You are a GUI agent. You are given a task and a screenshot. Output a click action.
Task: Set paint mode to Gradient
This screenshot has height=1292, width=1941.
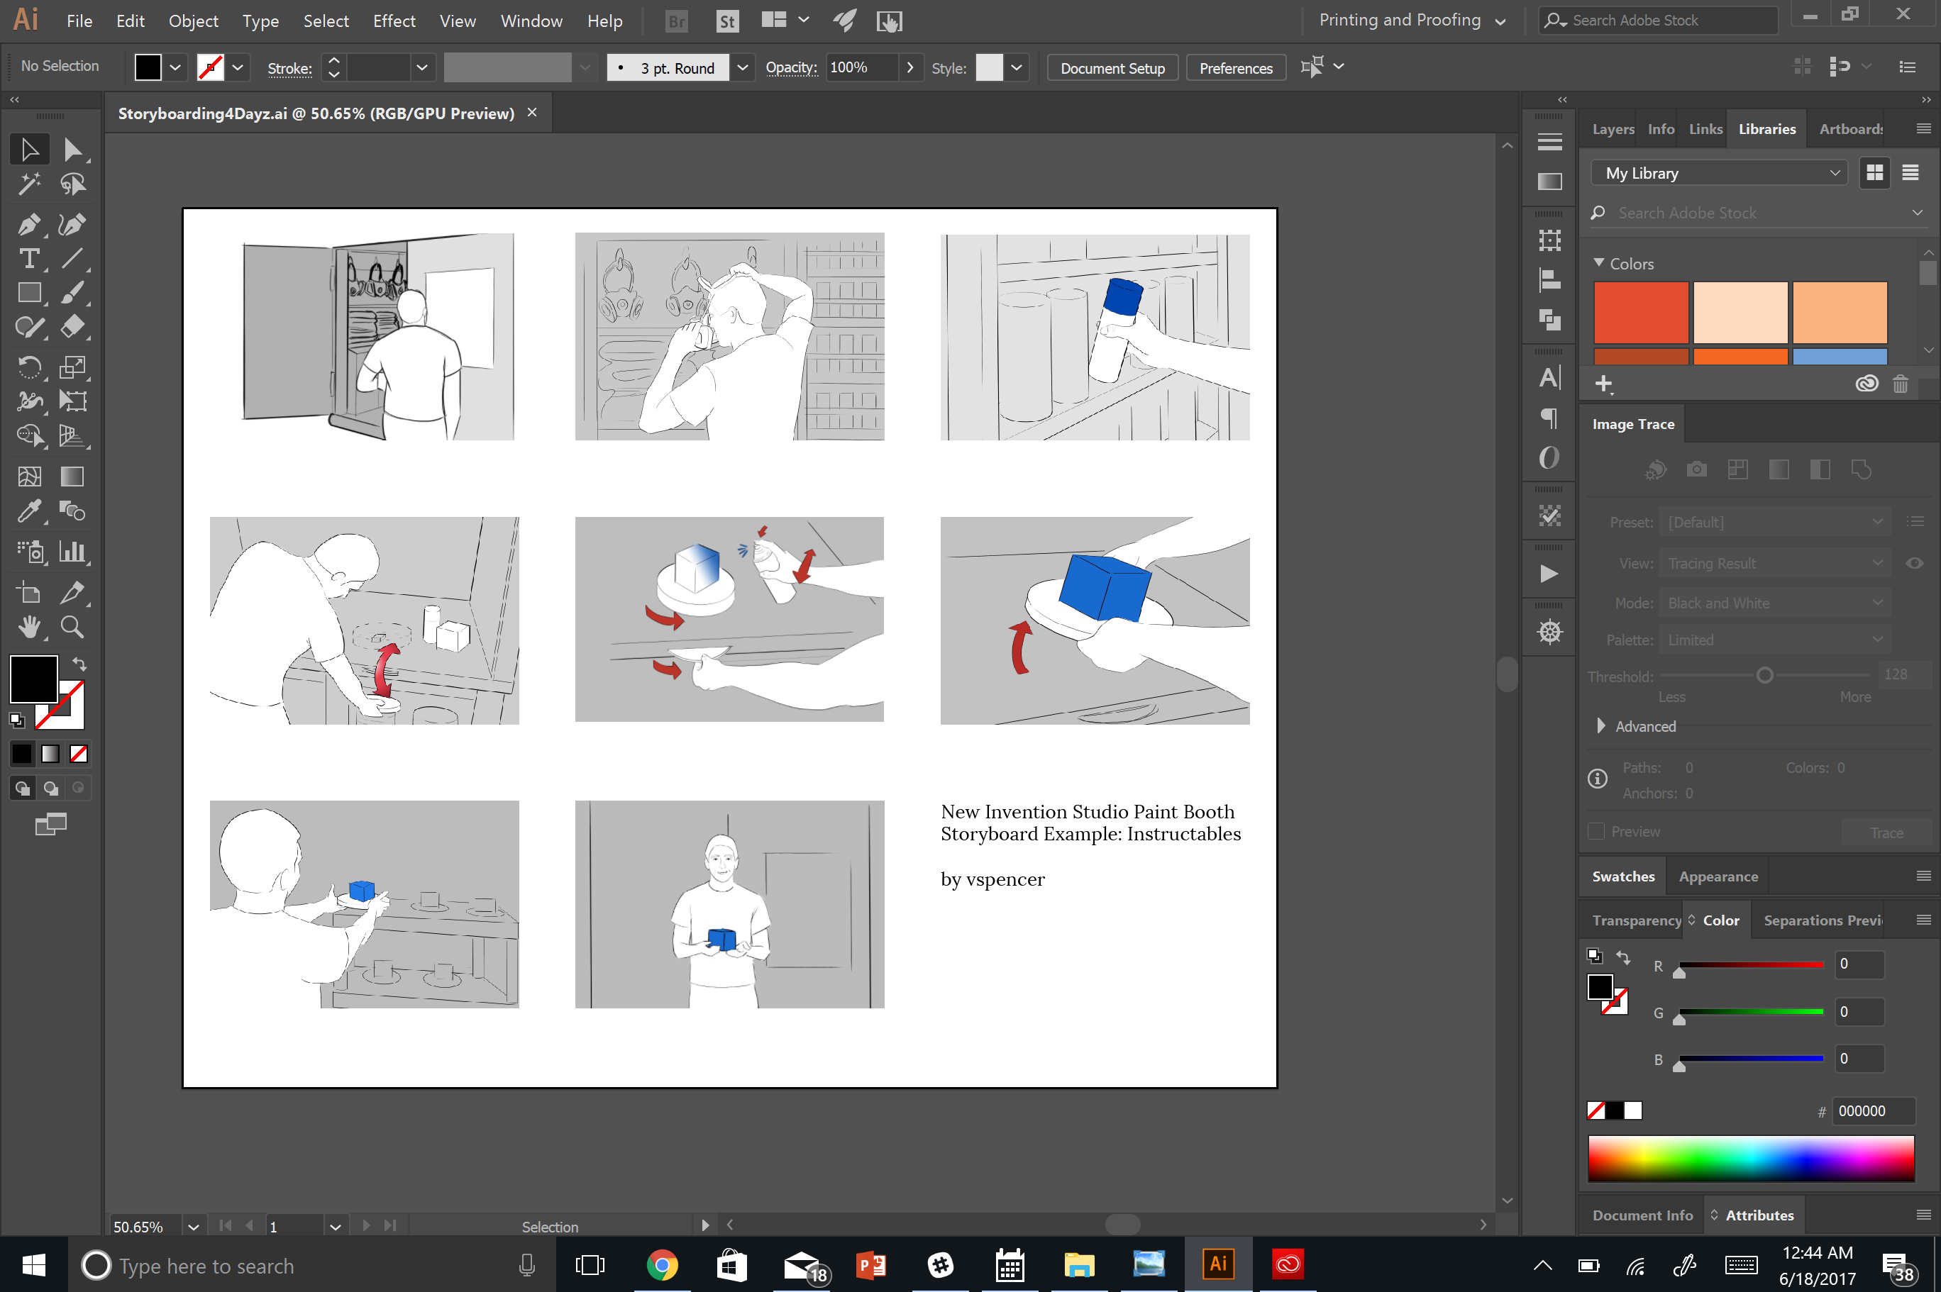pos(50,753)
